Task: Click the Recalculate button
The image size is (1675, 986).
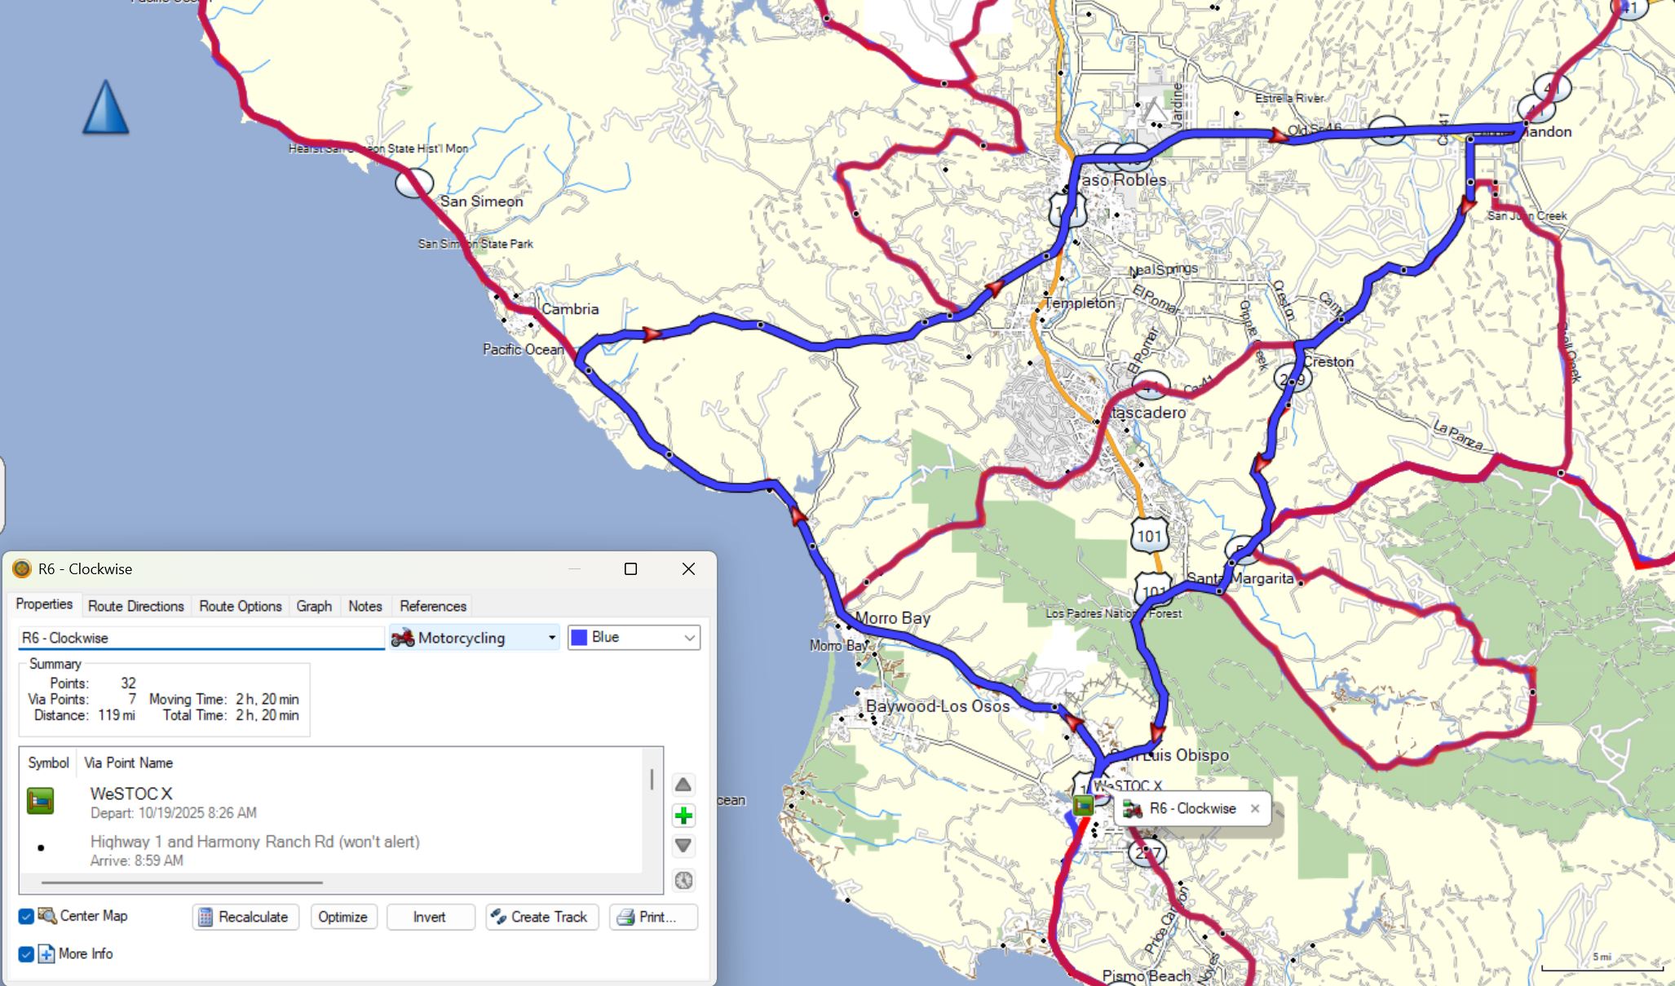Action: click(x=245, y=917)
